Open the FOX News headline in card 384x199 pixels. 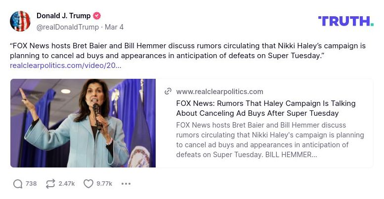tap(265, 108)
